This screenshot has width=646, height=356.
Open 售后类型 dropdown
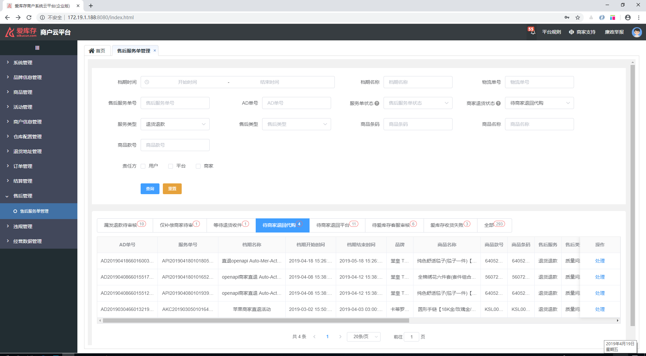[296, 124]
